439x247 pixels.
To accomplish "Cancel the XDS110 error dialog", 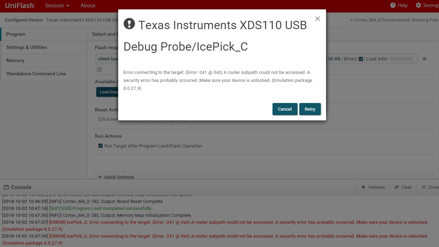I will coord(285,109).
